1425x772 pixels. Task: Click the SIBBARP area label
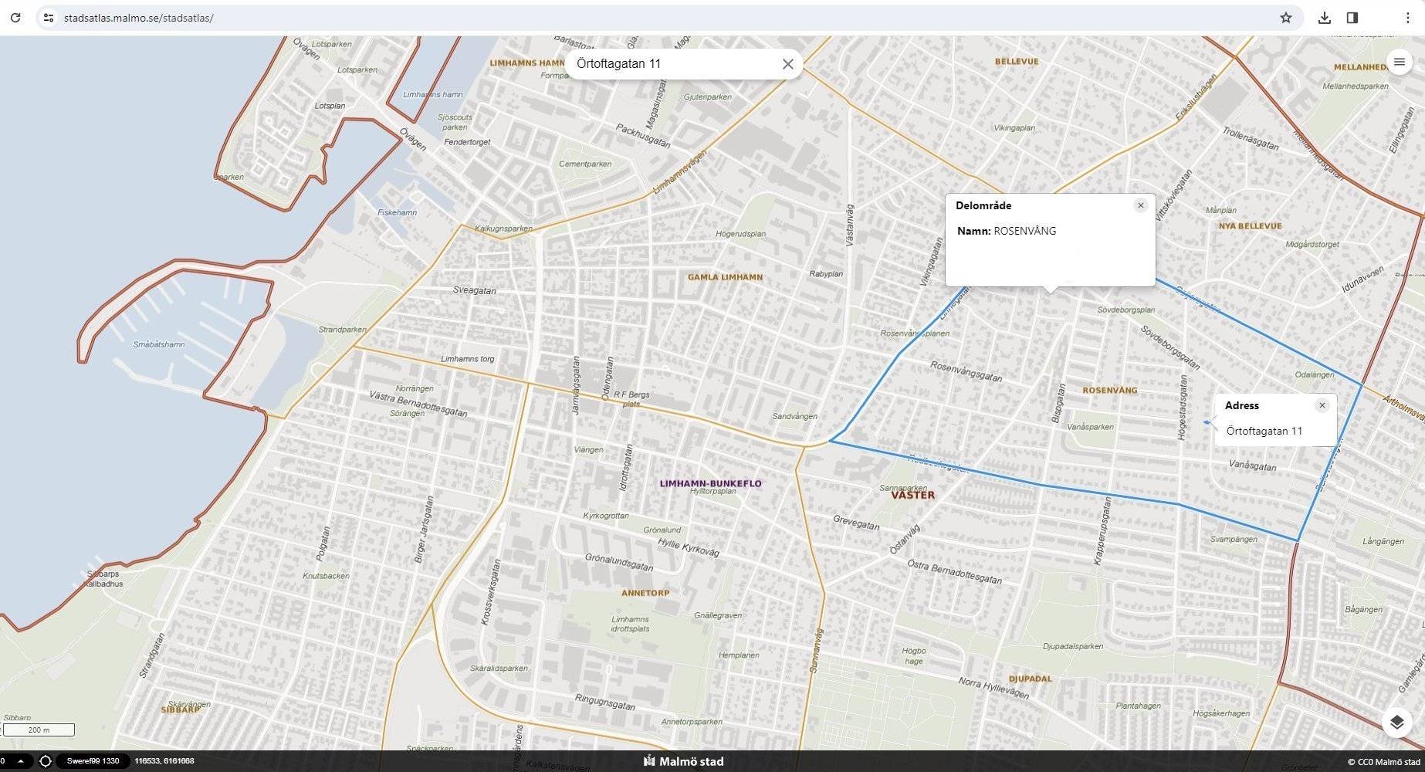pos(180,709)
